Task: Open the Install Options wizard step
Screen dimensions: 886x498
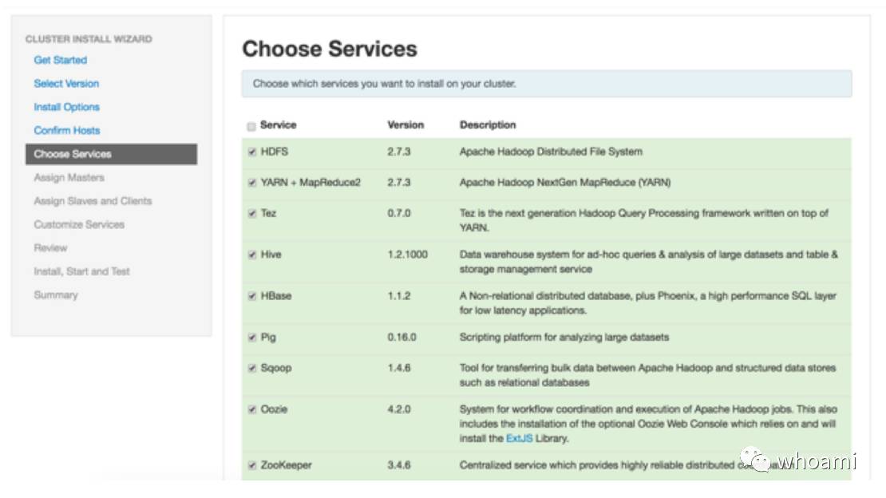Action: coord(67,107)
